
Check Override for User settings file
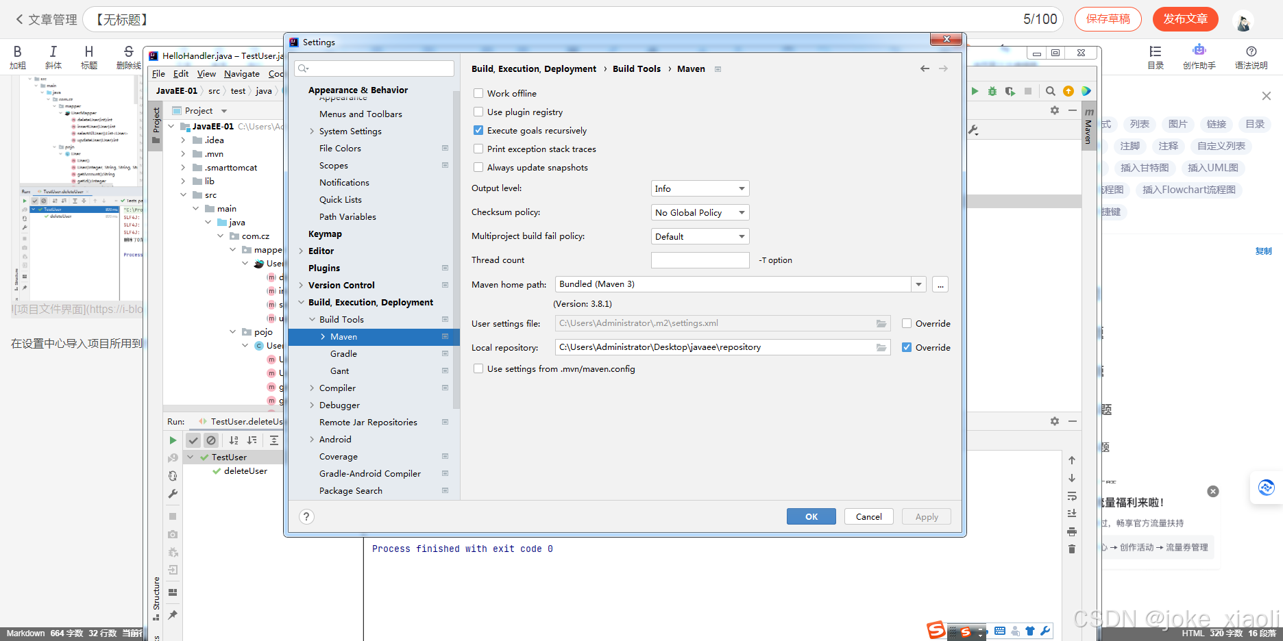[x=907, y=323]
